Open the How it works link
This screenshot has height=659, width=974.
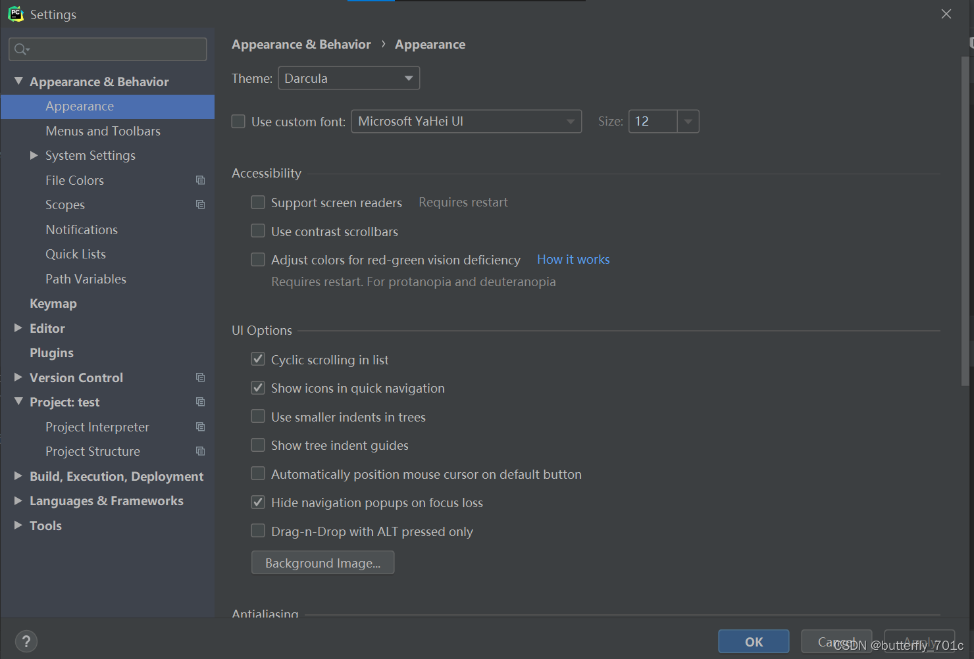pyautogui.click(x=573, y=259)
